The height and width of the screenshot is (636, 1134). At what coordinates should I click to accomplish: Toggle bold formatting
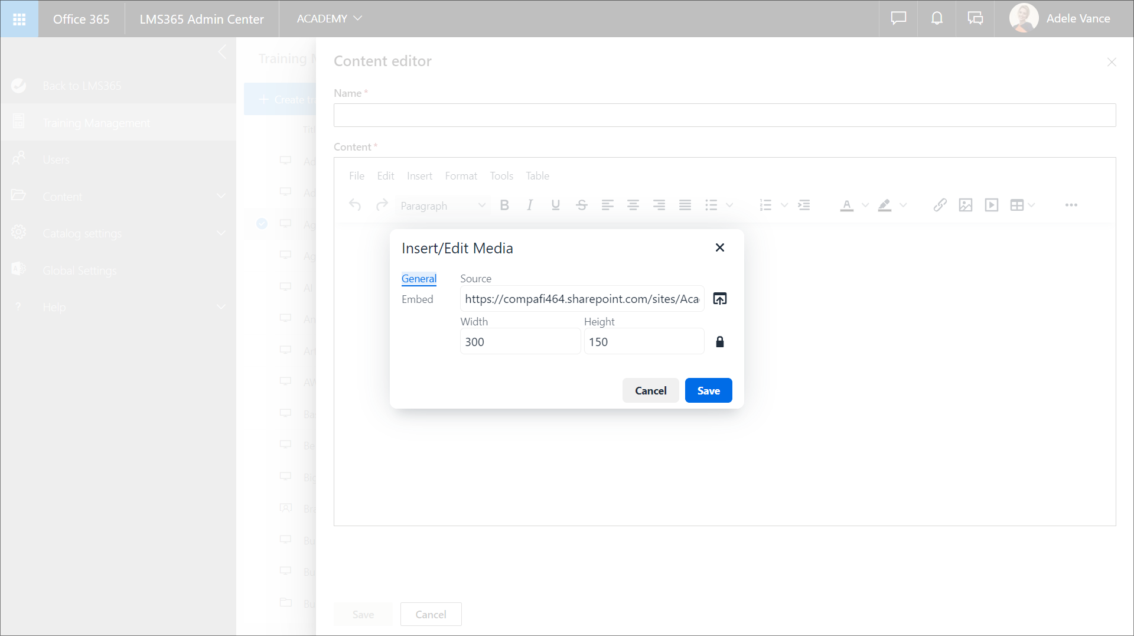[504, 205]
